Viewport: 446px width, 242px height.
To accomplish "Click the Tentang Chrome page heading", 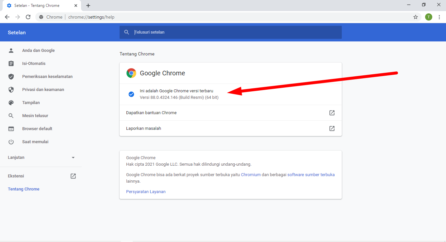I will point(137,54).
